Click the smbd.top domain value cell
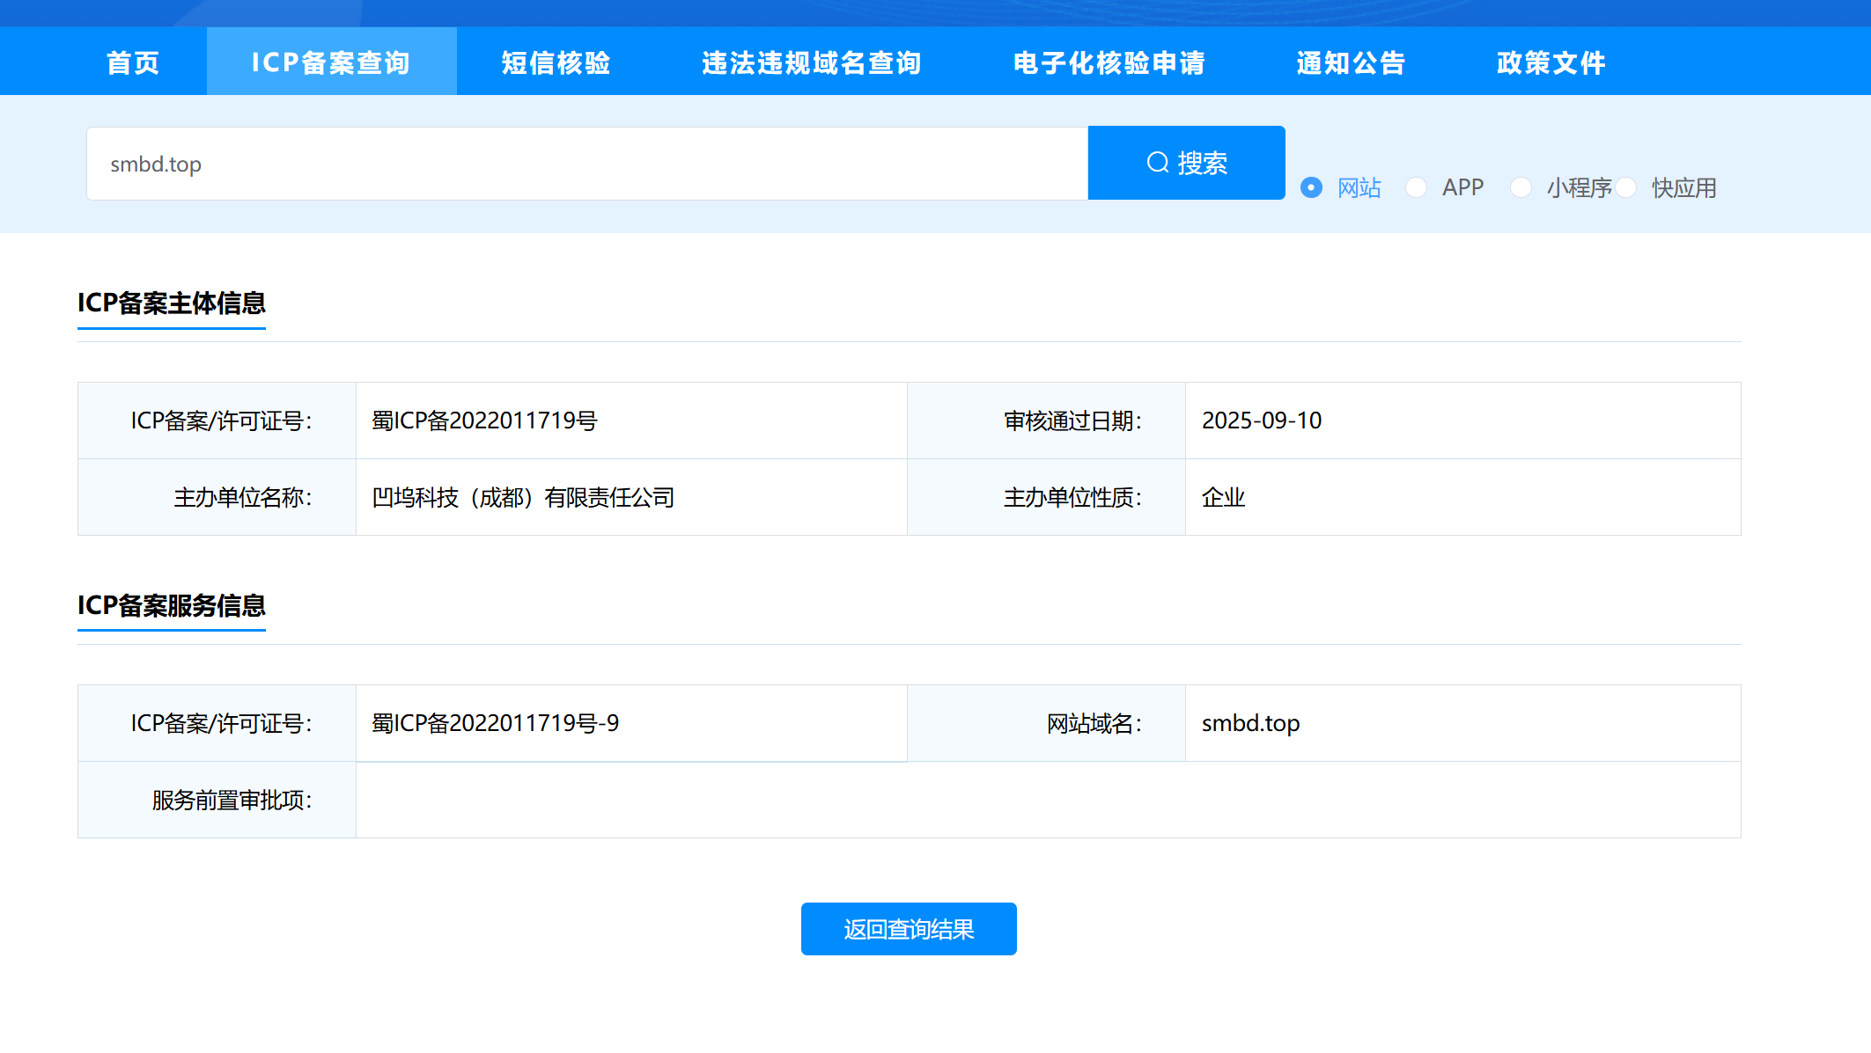 point(1250,723)
